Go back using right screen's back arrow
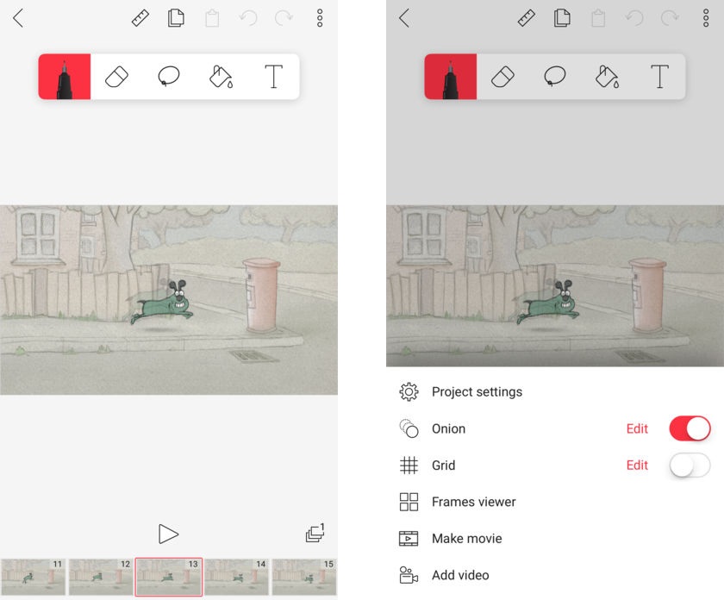 pos(404,18)
